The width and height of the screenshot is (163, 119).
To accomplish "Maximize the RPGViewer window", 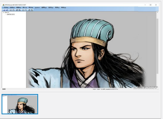I will tap(150, 5).
